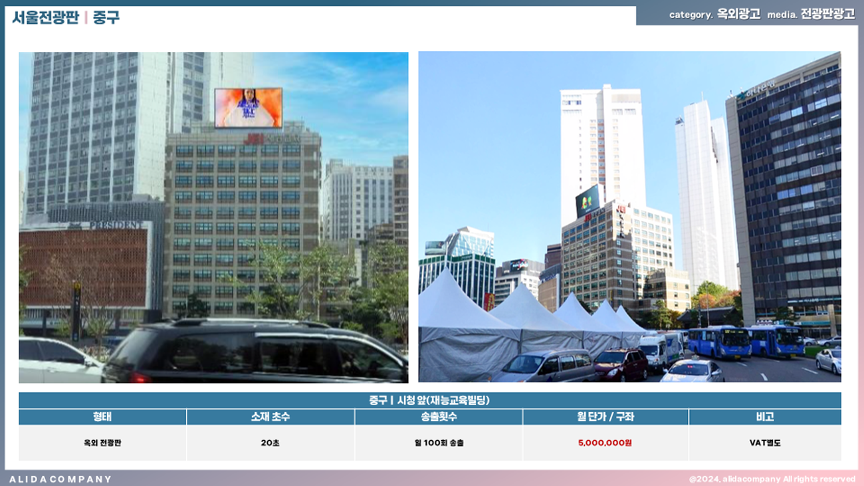Select the VAT별도 table cell
864x486 pixels.
point(764,443)
